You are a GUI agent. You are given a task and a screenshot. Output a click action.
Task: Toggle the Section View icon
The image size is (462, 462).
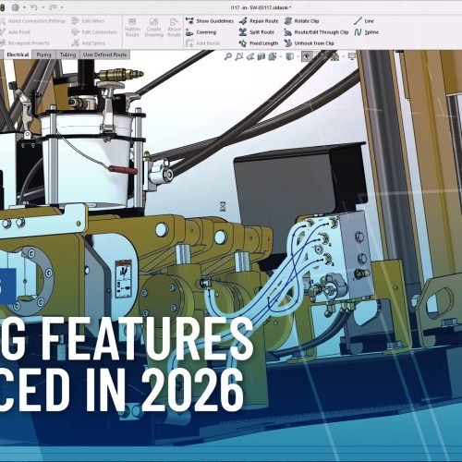click(x=261, y=56)
